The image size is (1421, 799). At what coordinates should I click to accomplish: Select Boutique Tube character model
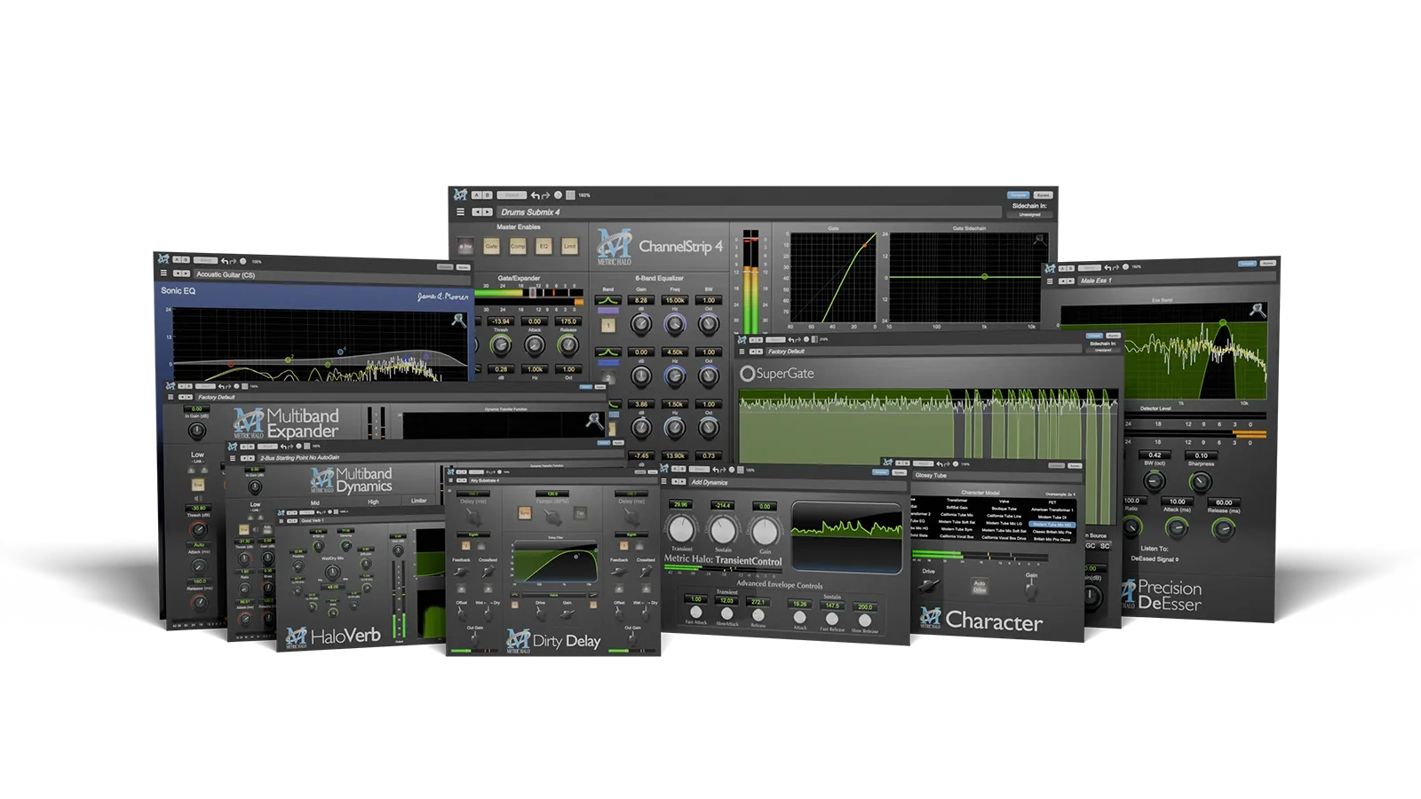click(x=1004, y=509)
